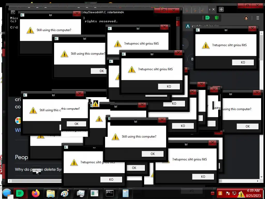Click OK in the dialog overlapping Command Prompt
Image resolution: width=265 pixels, height=199 pixels.
(x=99, y=71)
